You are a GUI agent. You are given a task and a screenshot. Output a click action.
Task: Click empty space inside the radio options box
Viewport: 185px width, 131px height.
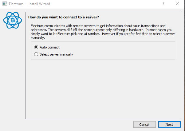point(124,51)
